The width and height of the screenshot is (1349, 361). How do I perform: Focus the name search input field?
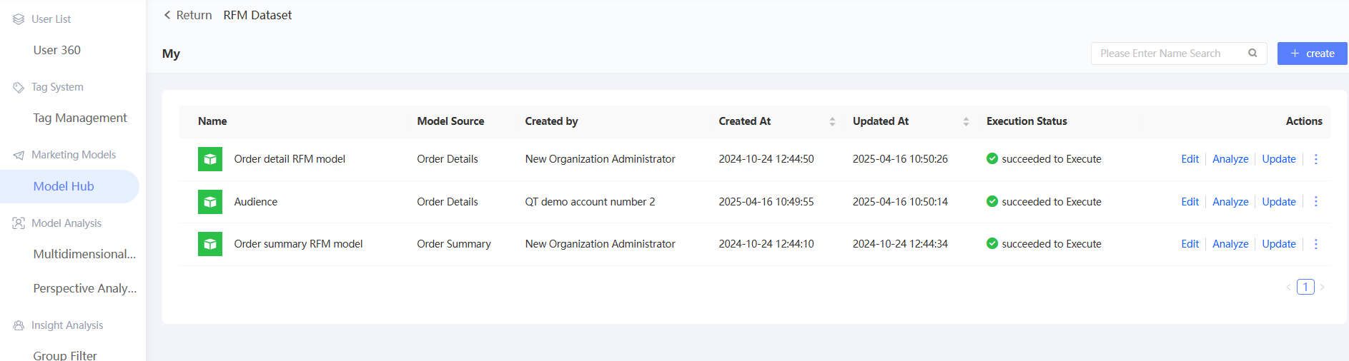pos(1169,54)
